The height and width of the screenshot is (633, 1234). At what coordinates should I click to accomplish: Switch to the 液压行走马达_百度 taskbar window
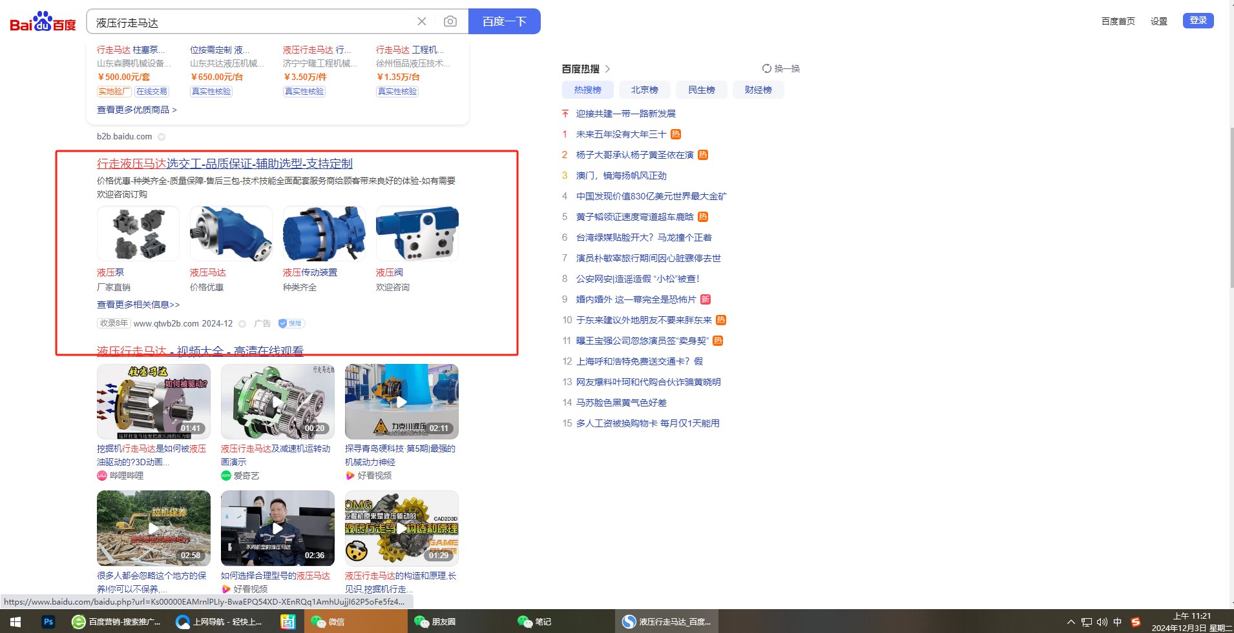(x=667, y=621)
